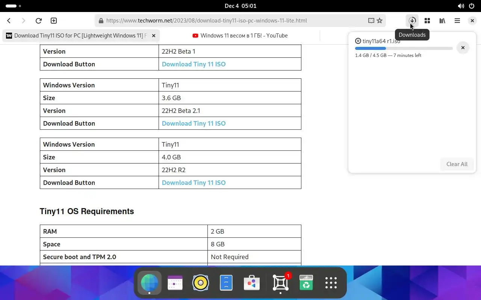Click the Secure boot and TPM 2.0 cell
Screen dimensions: 481x300
point(124,257)
